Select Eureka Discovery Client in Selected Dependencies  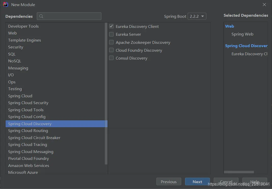pyautogui.click(x=249, y=54)
